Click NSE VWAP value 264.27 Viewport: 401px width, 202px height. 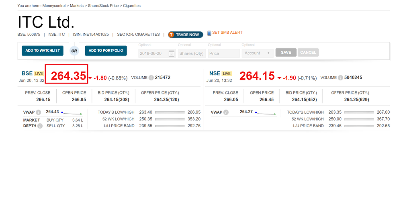(246, 112)
